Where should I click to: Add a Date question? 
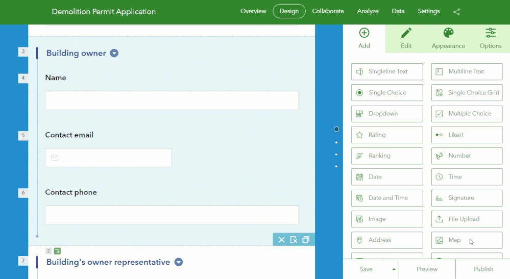(x=387, y=177)
